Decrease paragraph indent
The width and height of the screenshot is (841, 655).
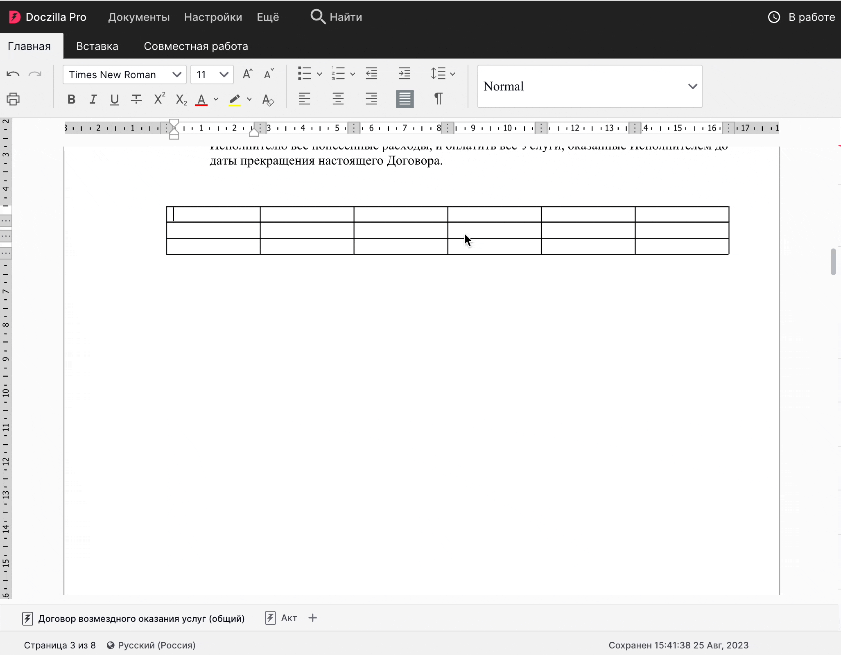pos(371,74)
